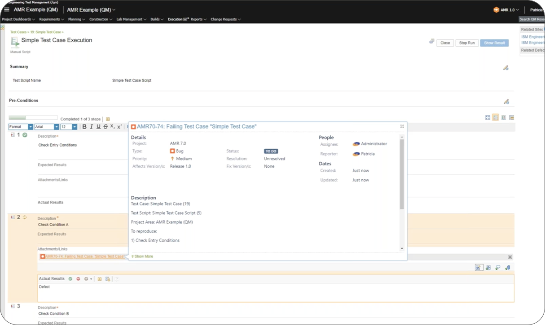
Task: Expand the AMR Example (QM) project dropdown
Action: (91, 9)
